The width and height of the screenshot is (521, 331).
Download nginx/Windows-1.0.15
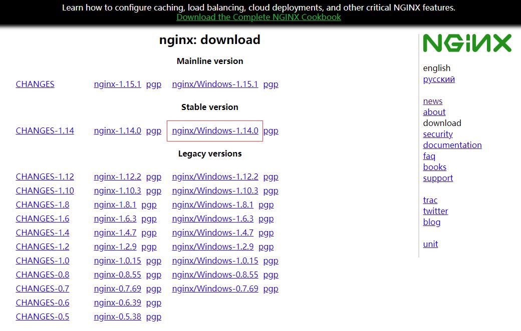tap(215, 260)
